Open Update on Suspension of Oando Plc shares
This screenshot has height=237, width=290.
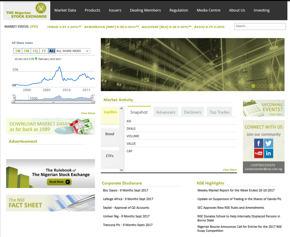tap(239, 199)
